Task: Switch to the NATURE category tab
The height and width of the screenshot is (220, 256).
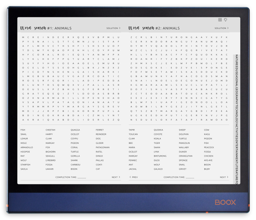Action: 237,60
